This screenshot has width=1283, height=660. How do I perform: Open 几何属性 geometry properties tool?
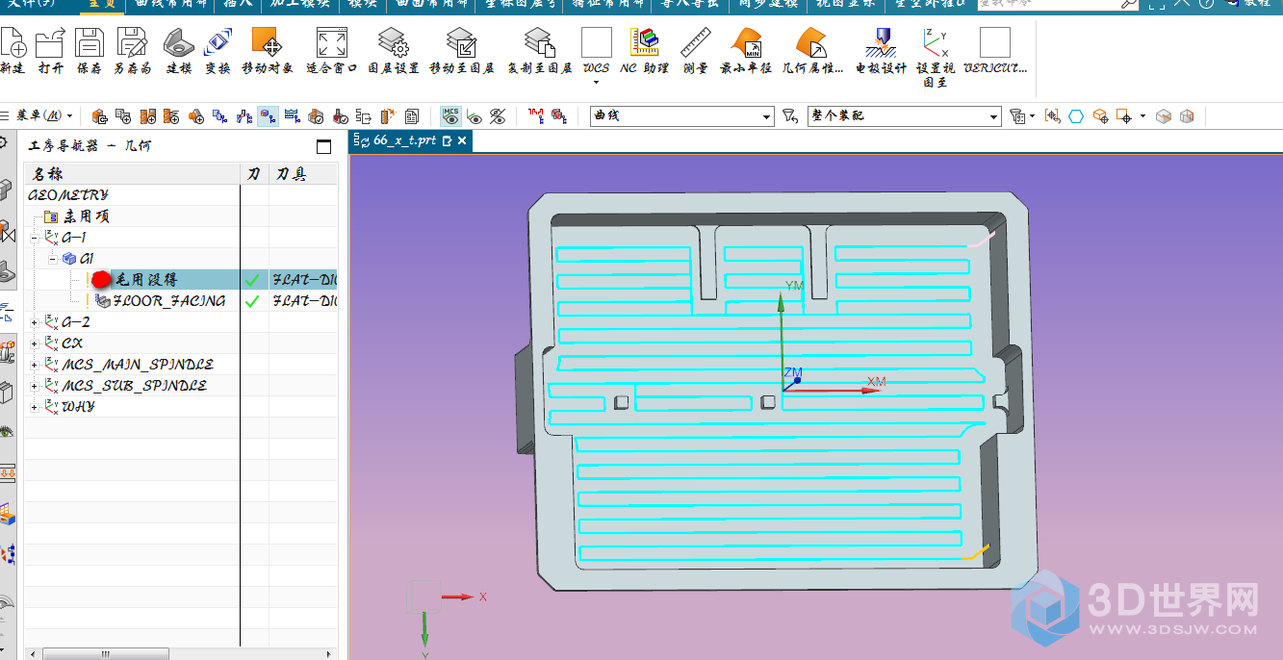point(811,43)
